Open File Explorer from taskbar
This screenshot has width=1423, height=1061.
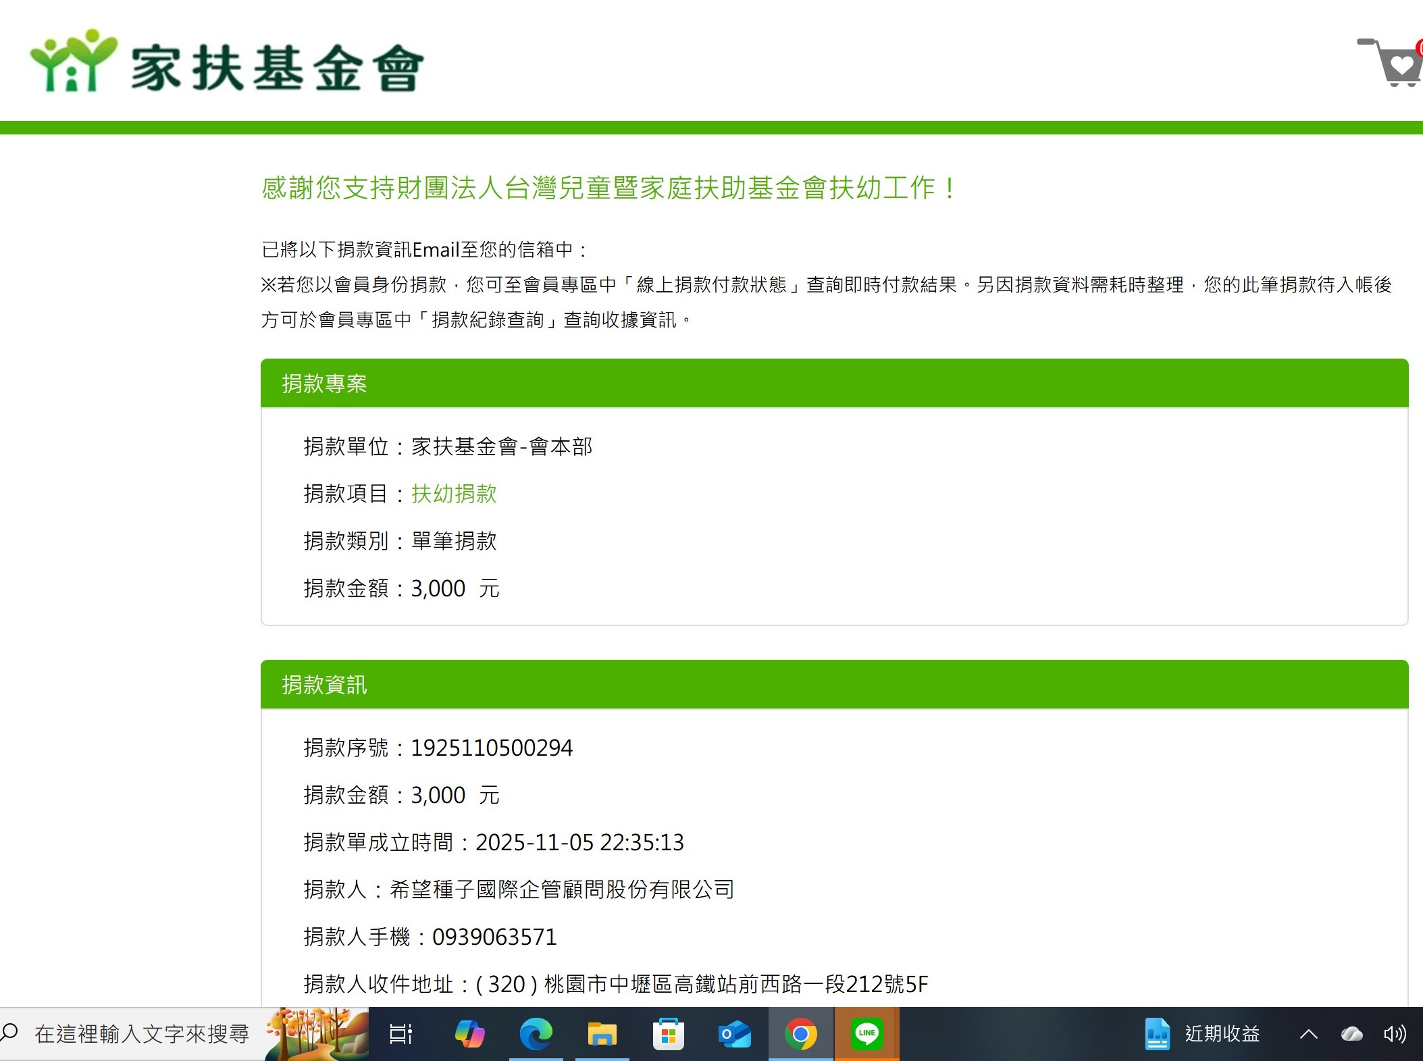tap(602, 1034)
